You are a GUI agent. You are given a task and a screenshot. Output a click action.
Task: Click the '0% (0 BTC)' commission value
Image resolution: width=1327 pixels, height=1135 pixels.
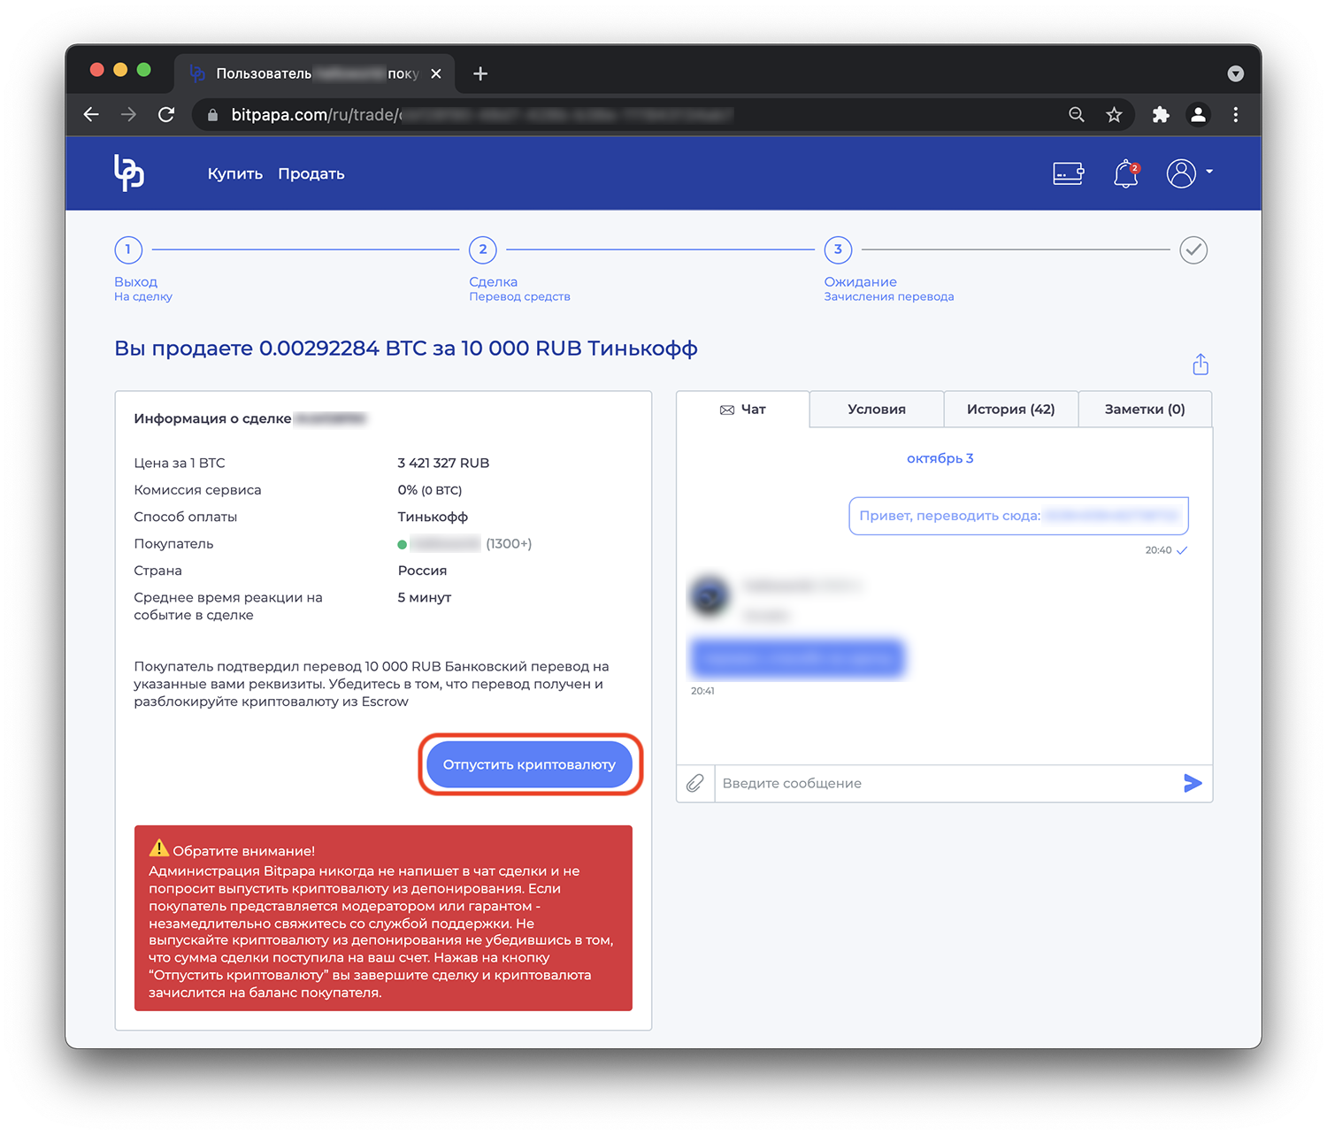[x=430, y=490]
